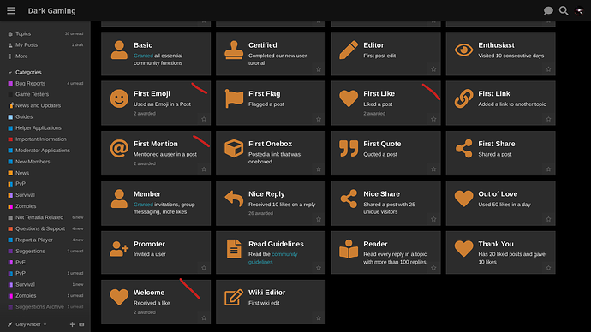
Task: Open the Granted link in Basic badge
Action: (x=143, y=56)
